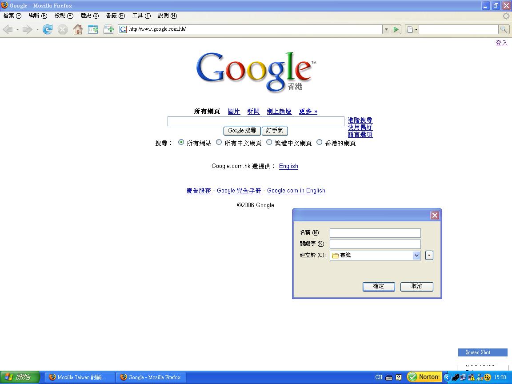The width and height of the screenshot is (512, 384).
Task: Click the 名稱 (N) name field
Action: pyautogui.click(x=375, y=233)
